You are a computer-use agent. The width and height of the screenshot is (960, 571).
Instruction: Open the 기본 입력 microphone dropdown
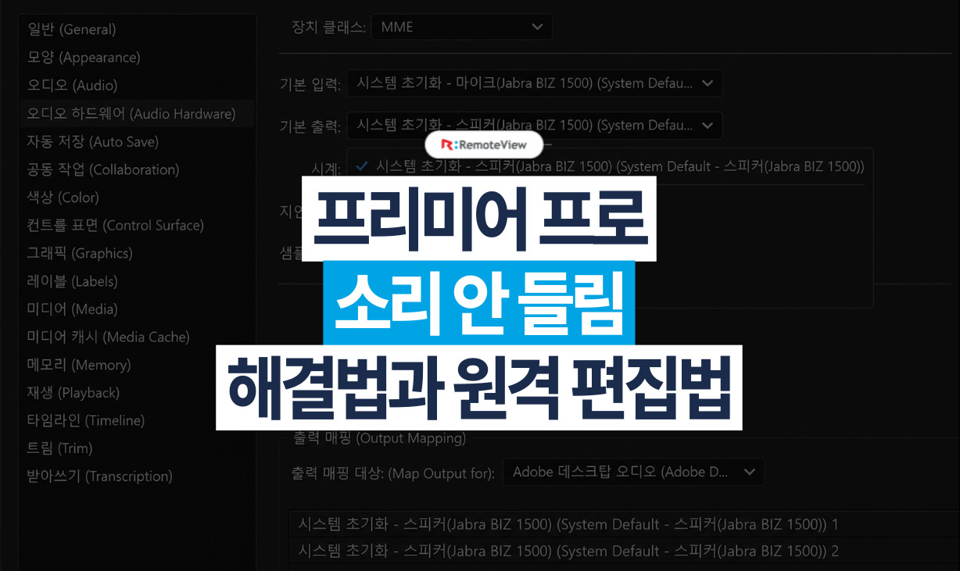point(535,83)
